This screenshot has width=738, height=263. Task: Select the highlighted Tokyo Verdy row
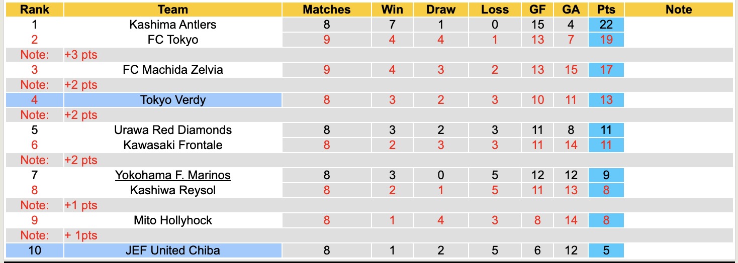[172, 100]
